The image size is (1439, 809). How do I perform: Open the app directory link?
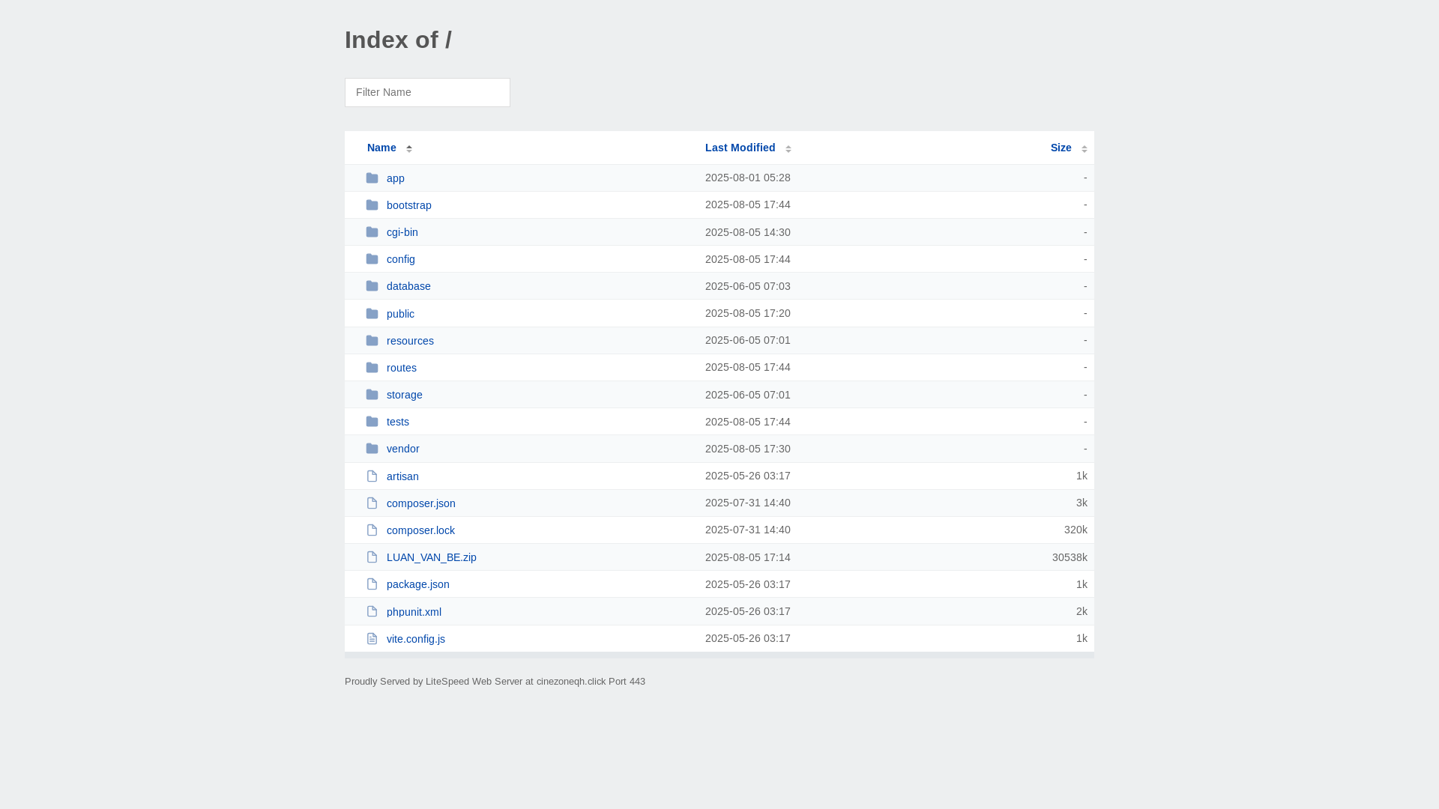396,178
